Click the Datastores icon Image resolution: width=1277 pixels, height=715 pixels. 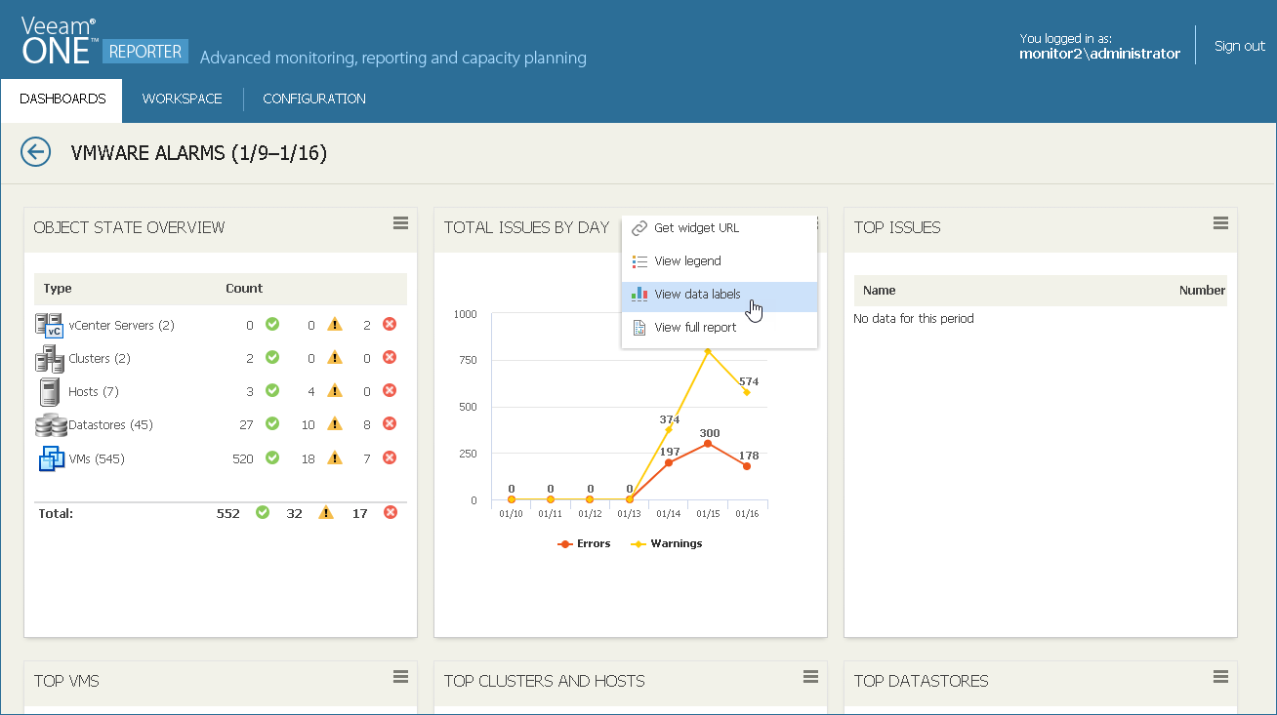coord(50,425)
